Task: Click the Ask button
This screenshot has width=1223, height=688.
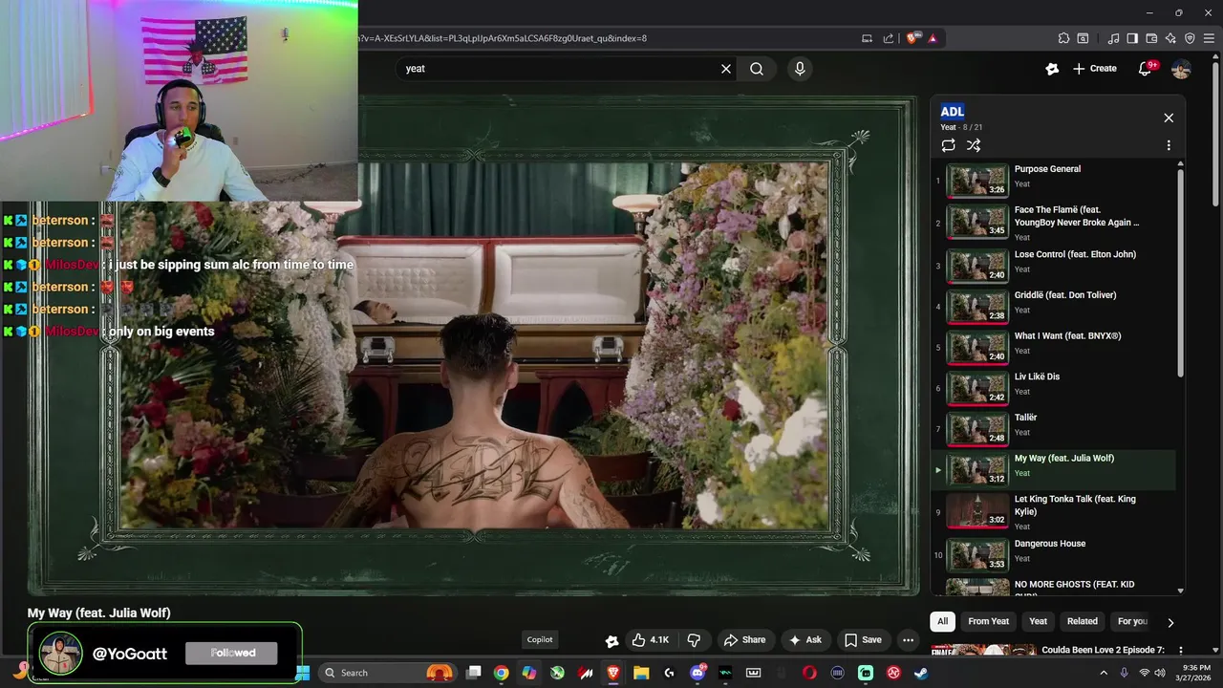Action: [805, 640]
